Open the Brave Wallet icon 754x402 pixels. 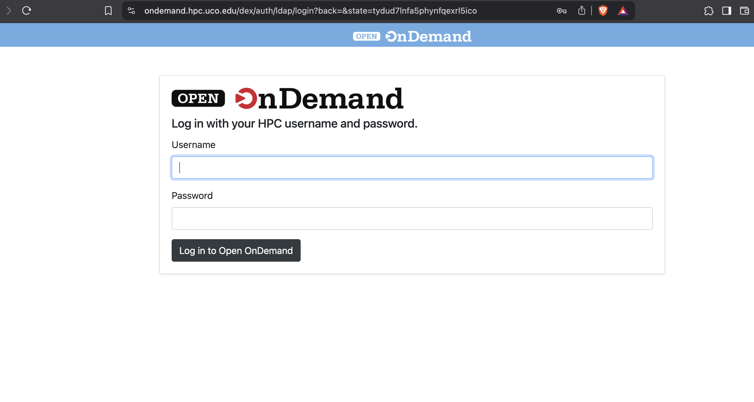(x=744, y=11)
